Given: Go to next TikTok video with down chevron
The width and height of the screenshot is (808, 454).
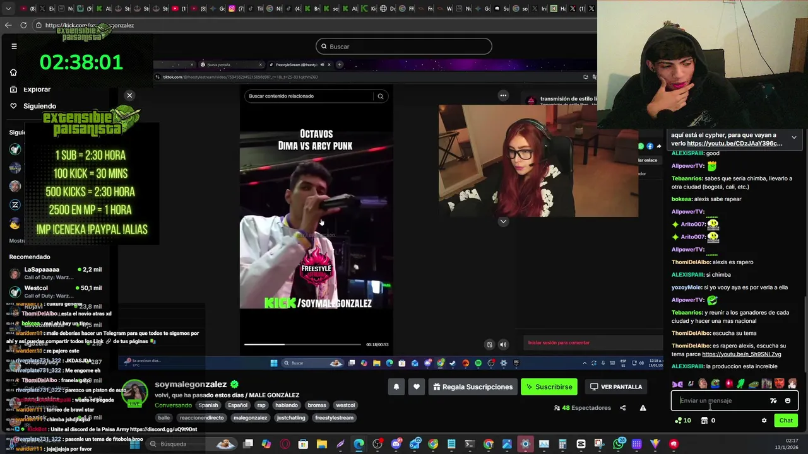Looking at the screenshot, I should [503, 221].
